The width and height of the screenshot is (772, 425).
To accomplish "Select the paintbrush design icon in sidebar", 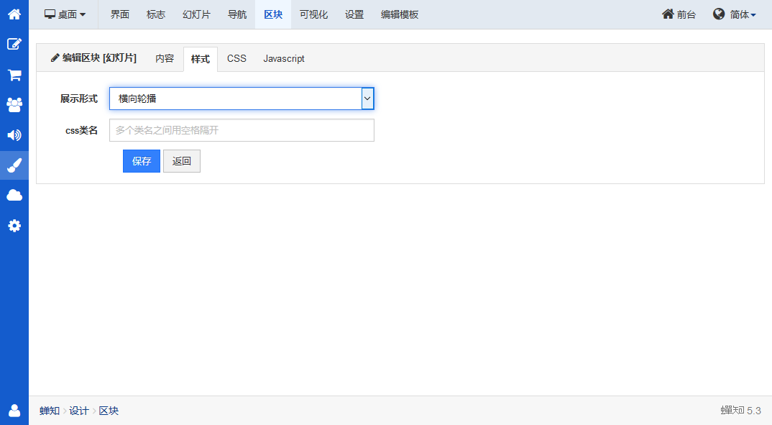I will coord(14,165).
